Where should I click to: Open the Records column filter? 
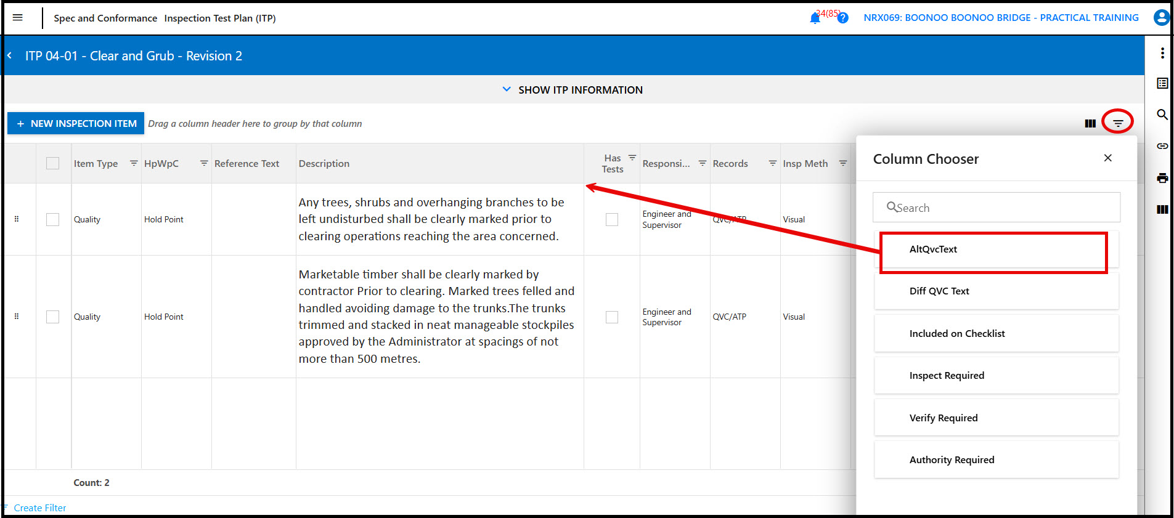(x=772, y=163)
